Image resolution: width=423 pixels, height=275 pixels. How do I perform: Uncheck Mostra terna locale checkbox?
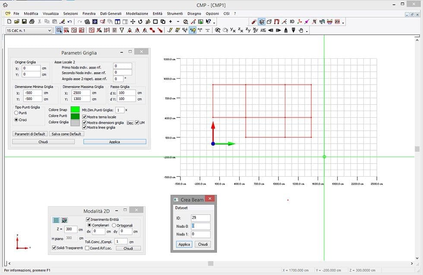pos(85,117)
